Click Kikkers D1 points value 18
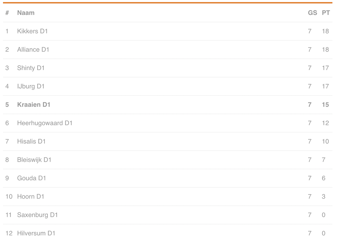This screenshot has height=248, width=340. [325, 31]
